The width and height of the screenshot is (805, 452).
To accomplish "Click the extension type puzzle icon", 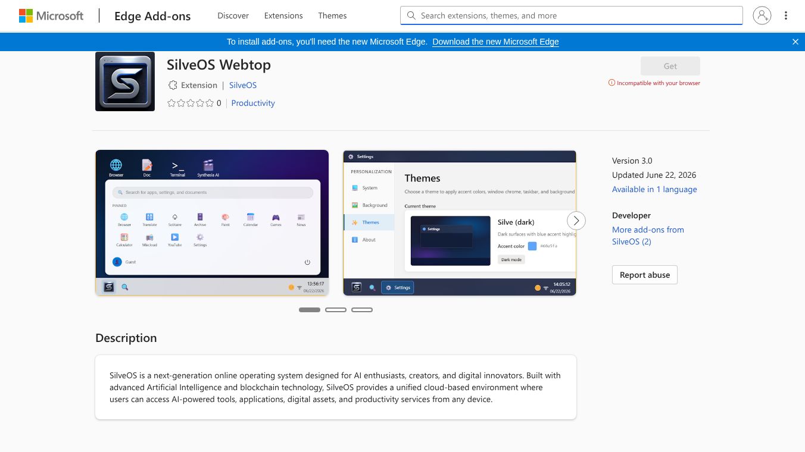I will 173,85.
